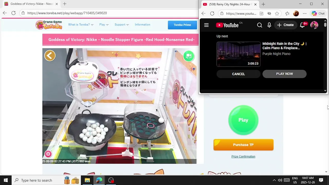The image size is (329, 185).
Task: Open the Information page
Action: [x=142, y=25]
